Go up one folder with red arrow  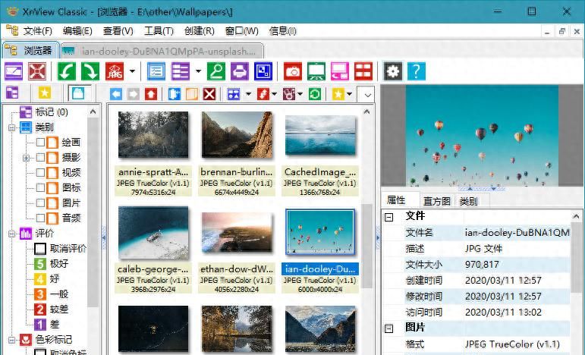coord(151,94)
